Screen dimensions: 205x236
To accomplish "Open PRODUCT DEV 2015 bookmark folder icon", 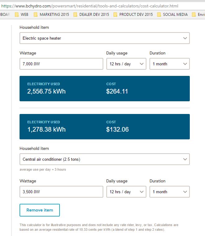I will coord(115,15).
